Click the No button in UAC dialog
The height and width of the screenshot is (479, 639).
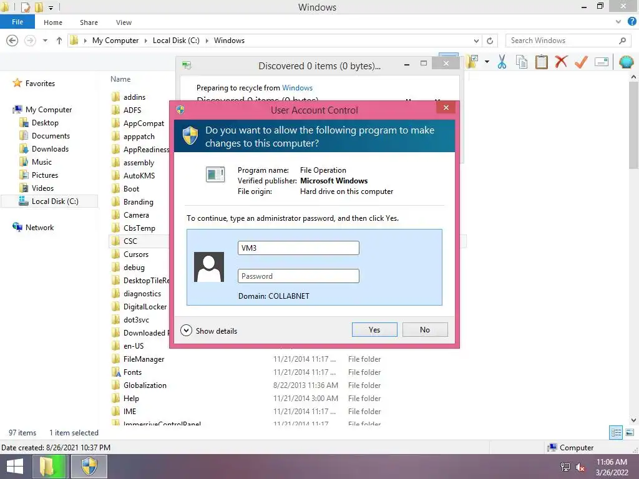pos(424,329)
